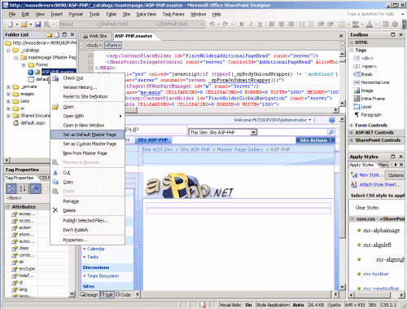Expand the images folder
The height and width of the screenshot is (309, 407).
[x=8, y=94]
